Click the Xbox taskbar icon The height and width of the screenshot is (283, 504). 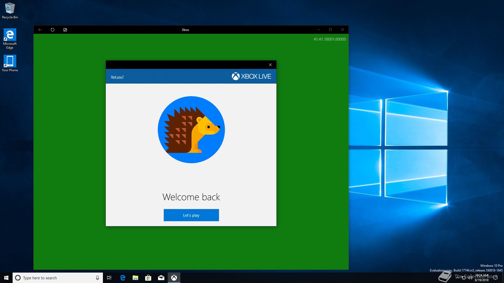pos(174,278)
